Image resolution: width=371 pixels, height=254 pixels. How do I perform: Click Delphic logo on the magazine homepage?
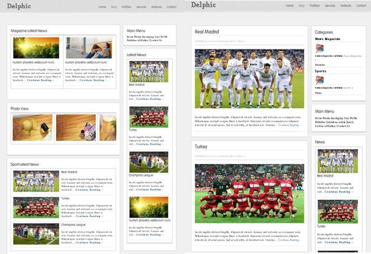[19, 6]
